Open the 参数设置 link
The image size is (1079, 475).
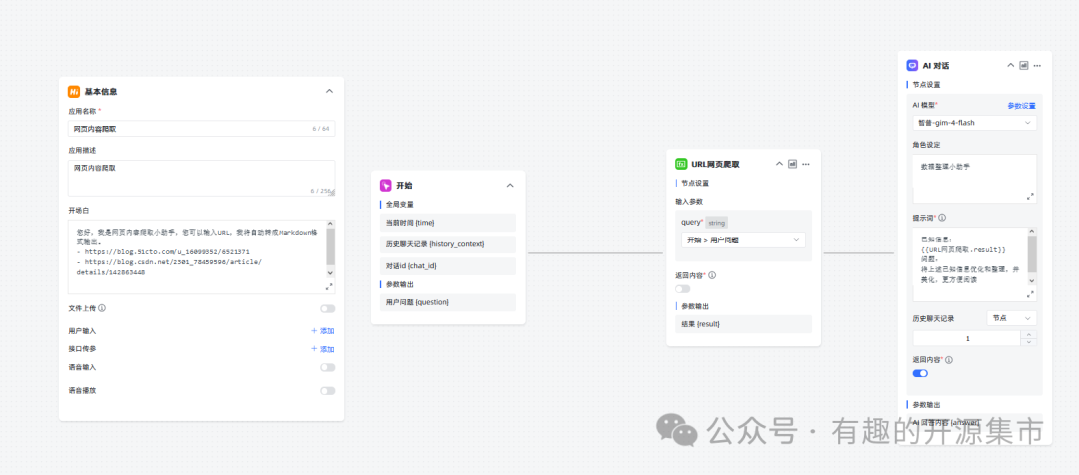pyautogui.click(x=1022, y=106)
